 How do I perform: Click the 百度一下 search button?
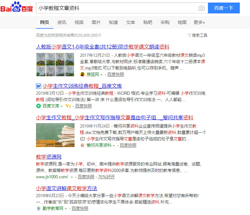point(224,8)
